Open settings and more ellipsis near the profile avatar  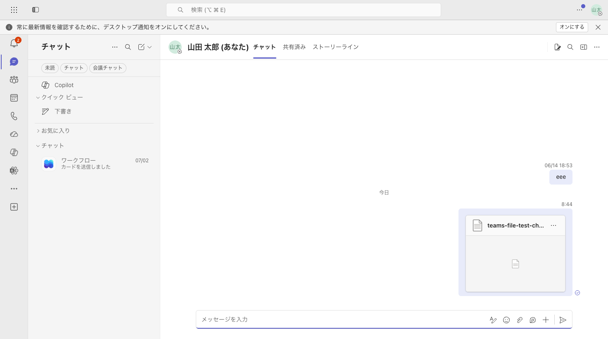click(579, 10)
